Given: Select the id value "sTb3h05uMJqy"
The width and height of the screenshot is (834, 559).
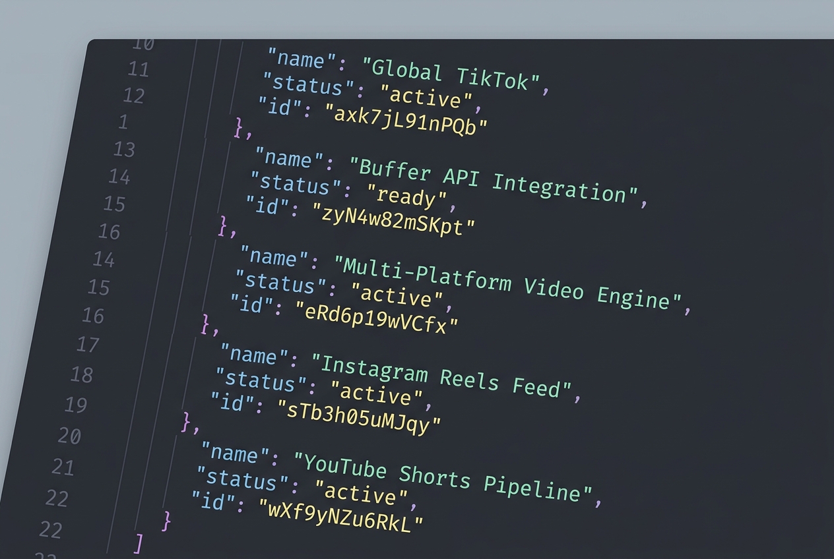Looking at the screenshot, I should coord(358,415).
